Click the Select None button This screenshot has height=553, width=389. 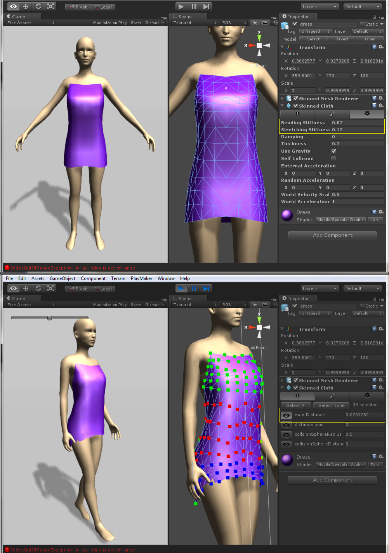331,405
